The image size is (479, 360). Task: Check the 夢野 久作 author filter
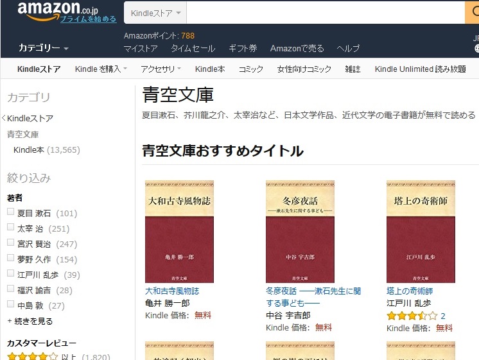[x=11, y=258]
